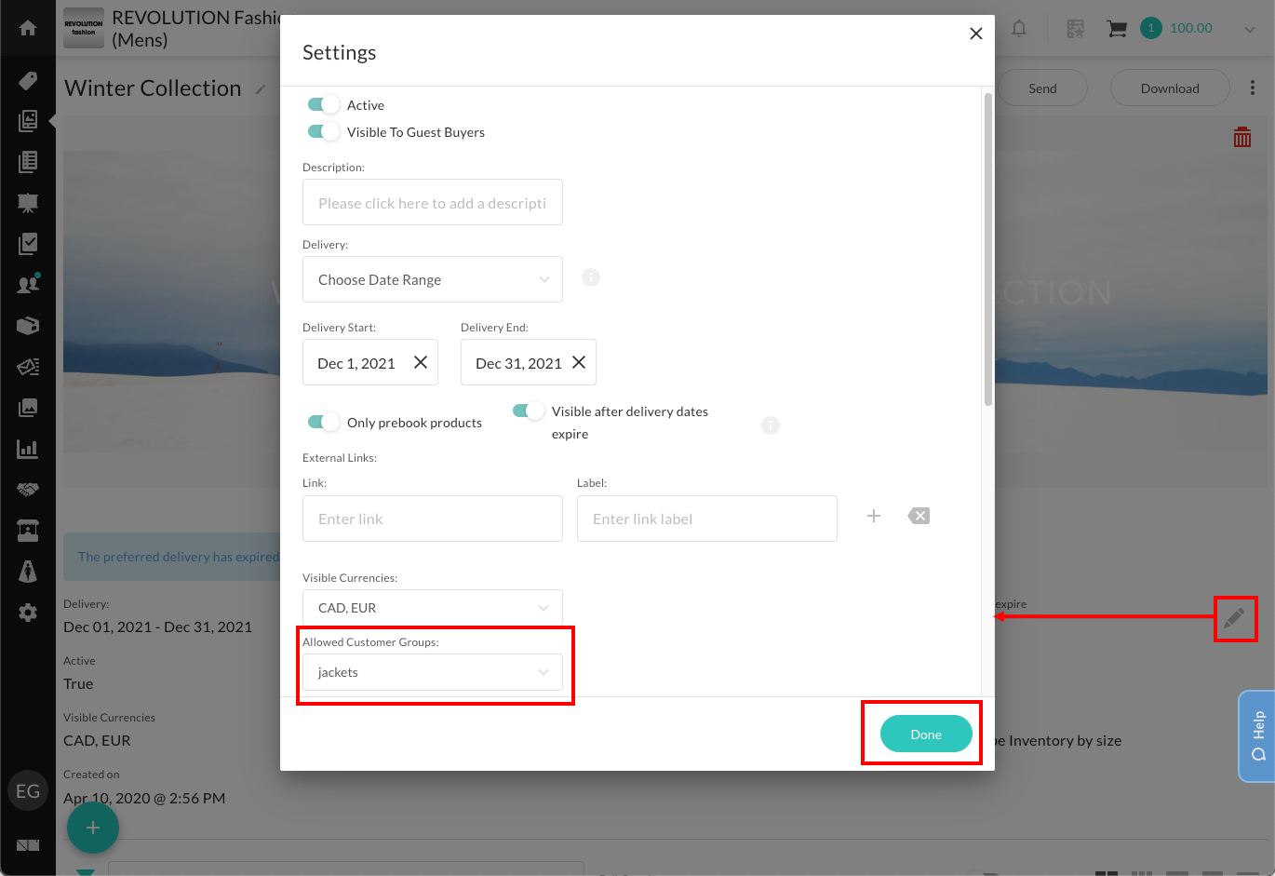Open the home icon in sidebar
The image size is (1275, 876).
click(x=28, y=28)
